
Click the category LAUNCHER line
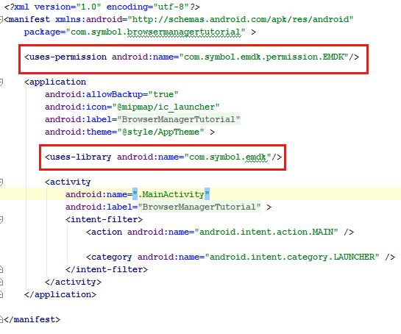coord(241,257)
